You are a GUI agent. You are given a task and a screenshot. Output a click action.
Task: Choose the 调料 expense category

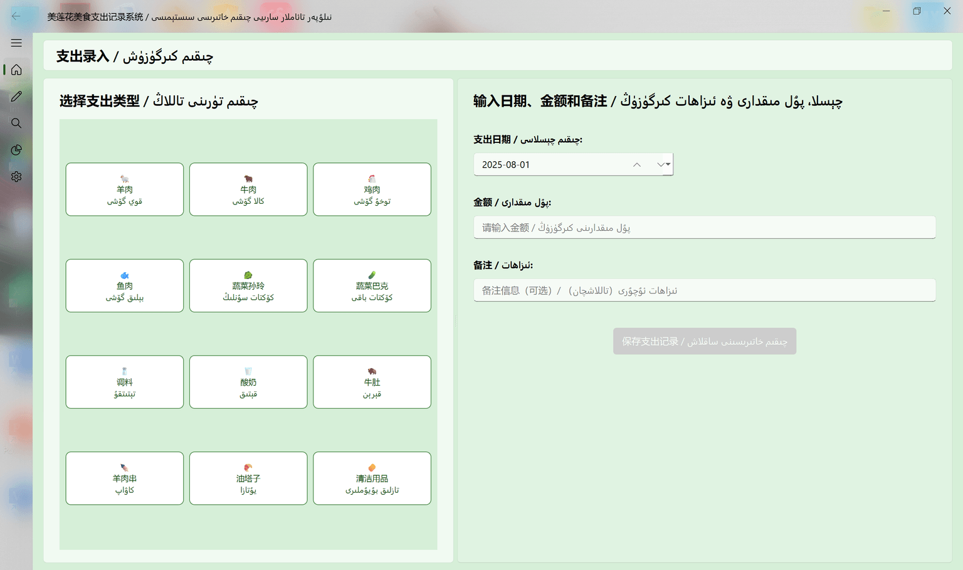[x=125, y=382]
